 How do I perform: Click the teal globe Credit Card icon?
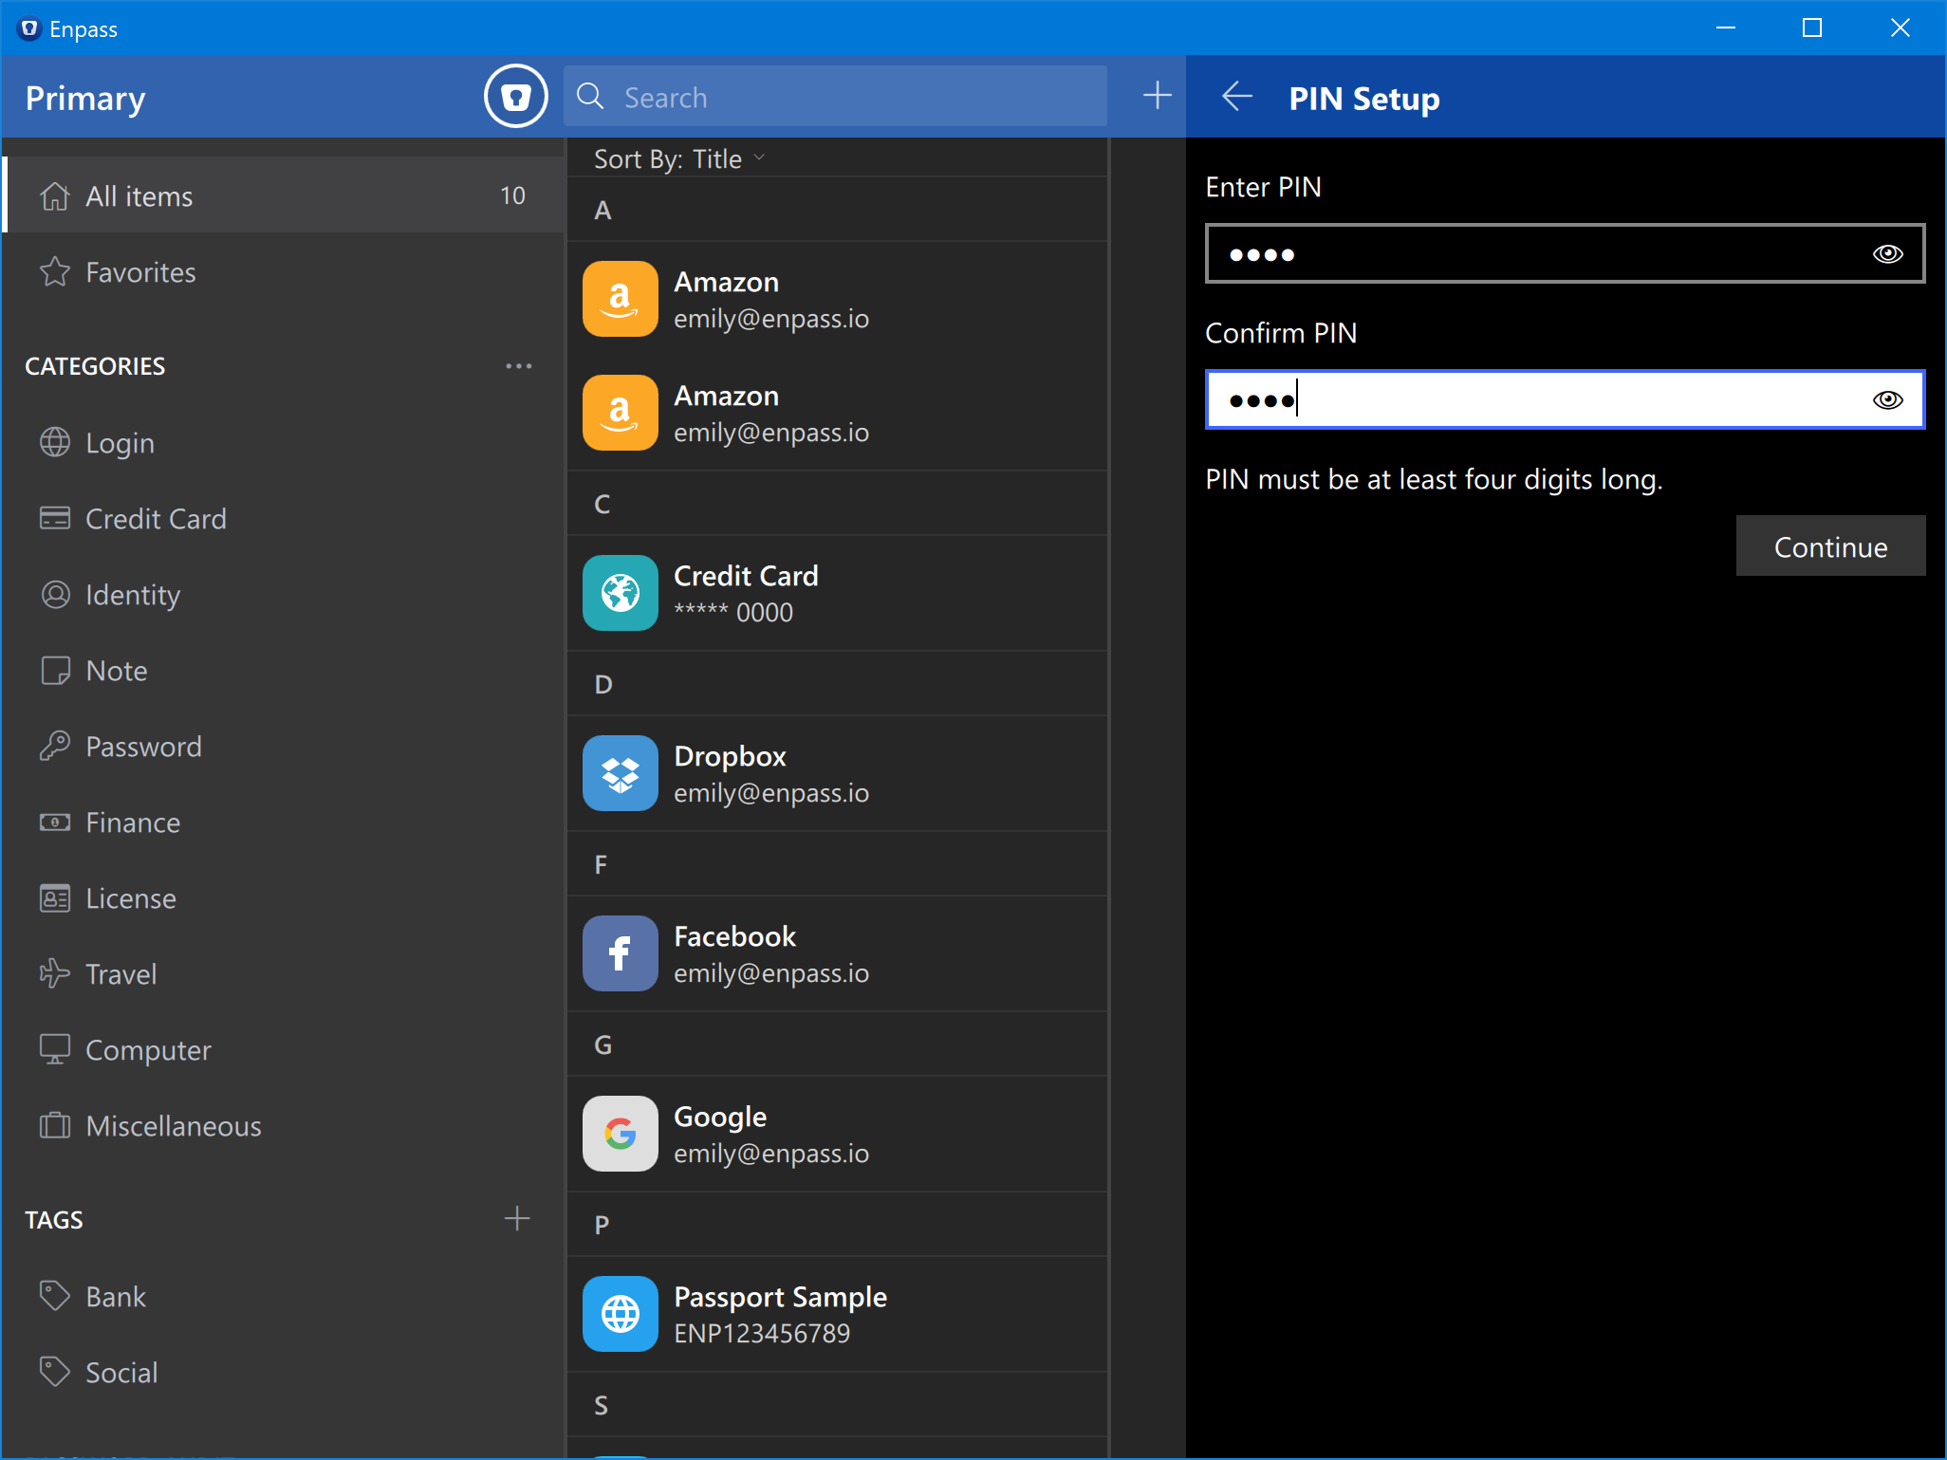[620, 593]
